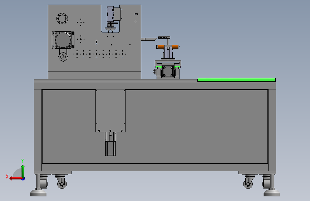Image resolution: width=310 pixels, height=201 pixels.
Task: Click the "Y" axis label
Action: pyautogui.click(x=23, y=161)
